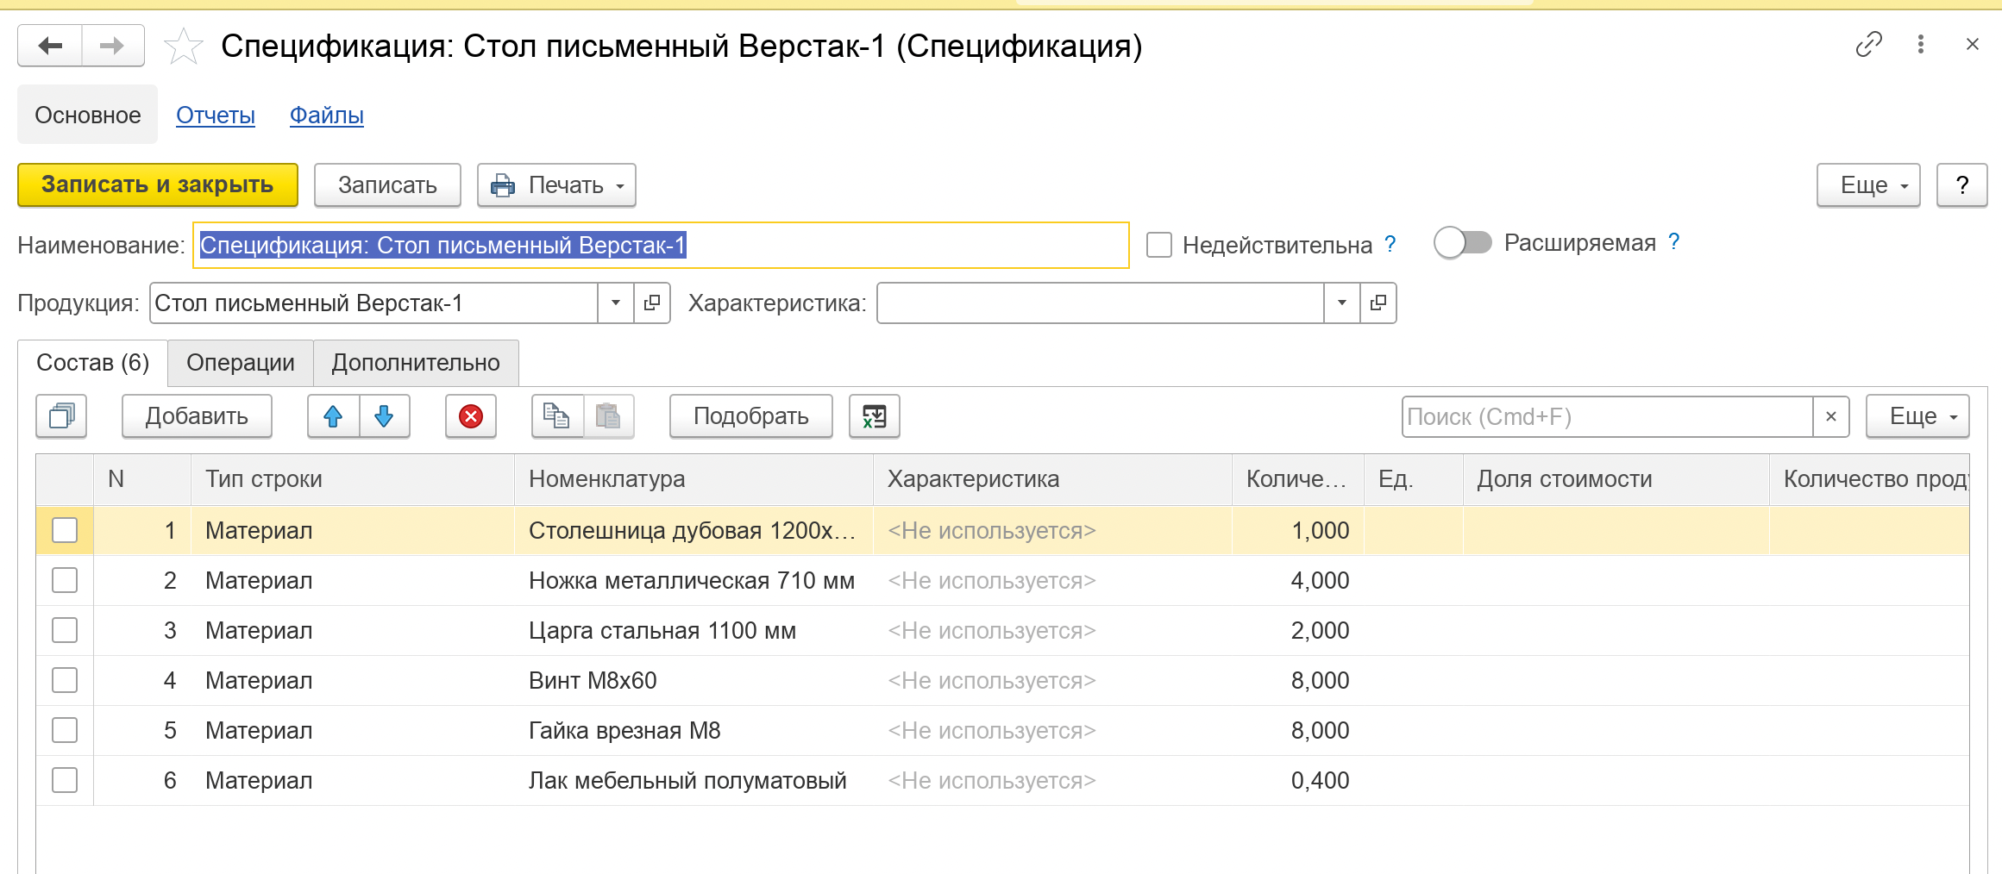This screenshot has width=2002, height=874.
Task: Click quantity 4,000 in row 2
Action: (x=1297, y=580)
